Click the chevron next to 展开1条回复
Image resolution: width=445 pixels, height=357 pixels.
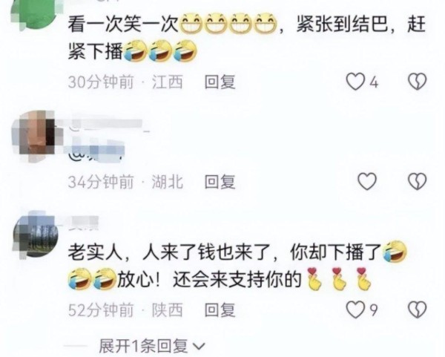coord(199,347)
